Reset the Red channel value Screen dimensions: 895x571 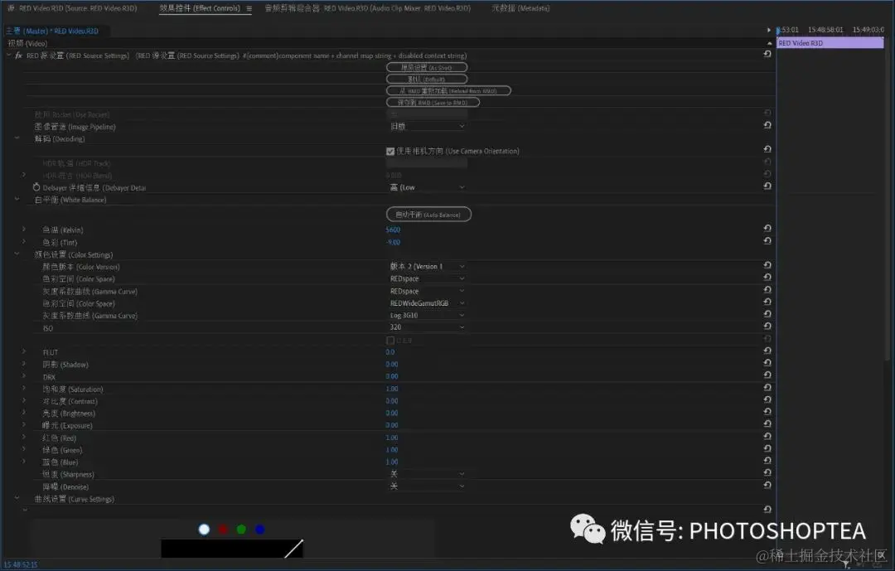pyautogui.click(x=767, y=436)
